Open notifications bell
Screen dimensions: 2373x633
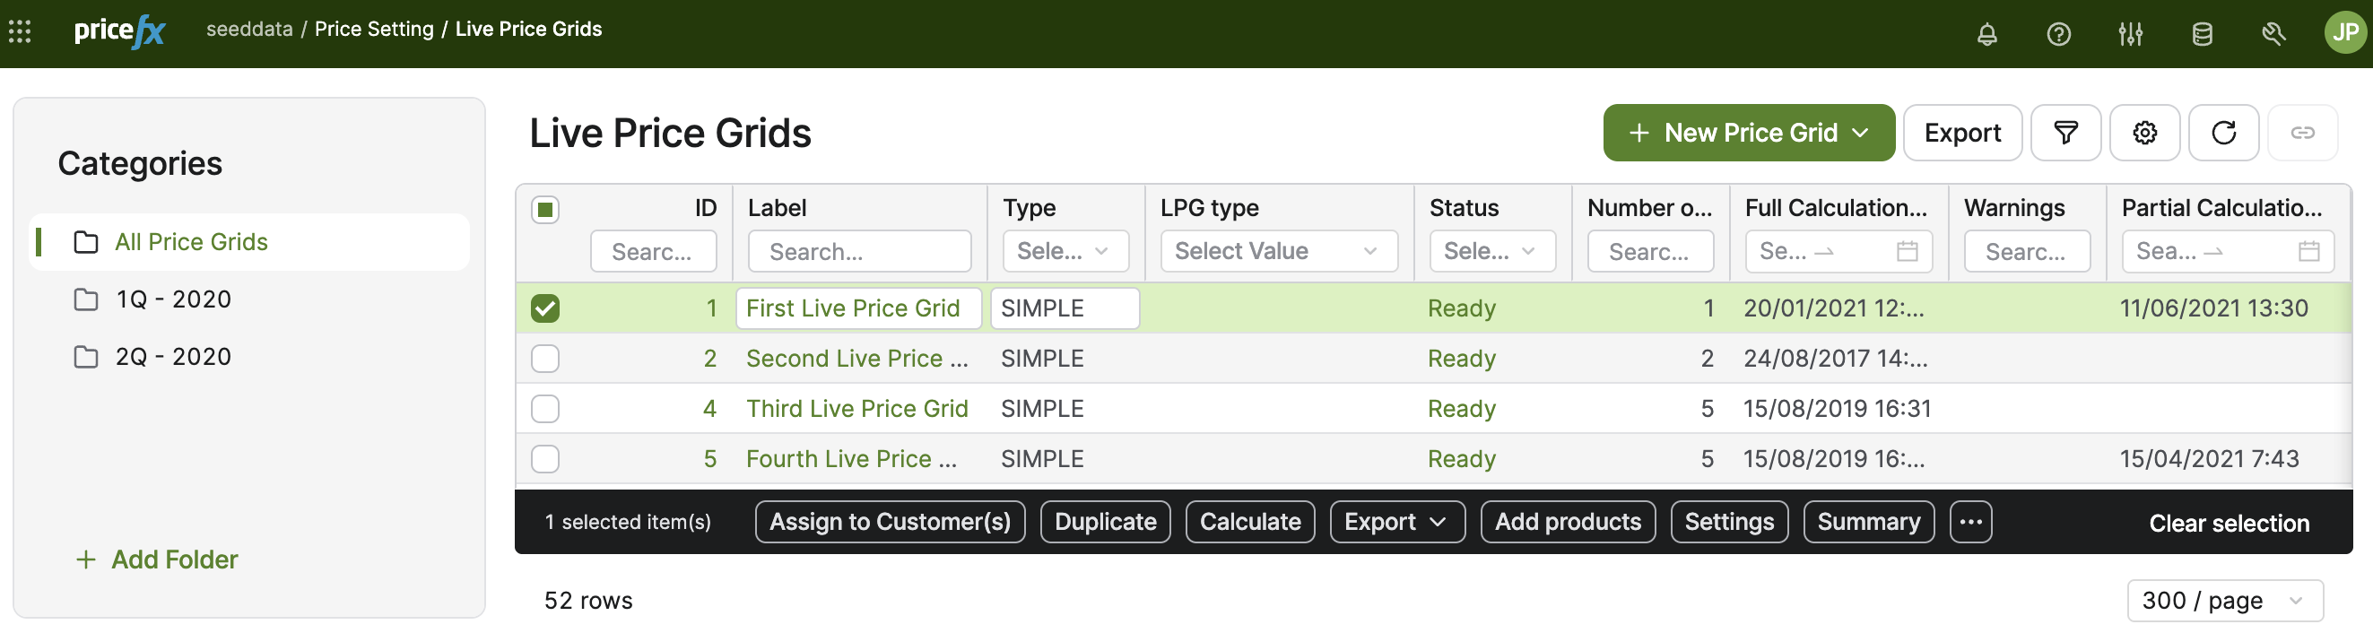click(x=1987, y=34)
